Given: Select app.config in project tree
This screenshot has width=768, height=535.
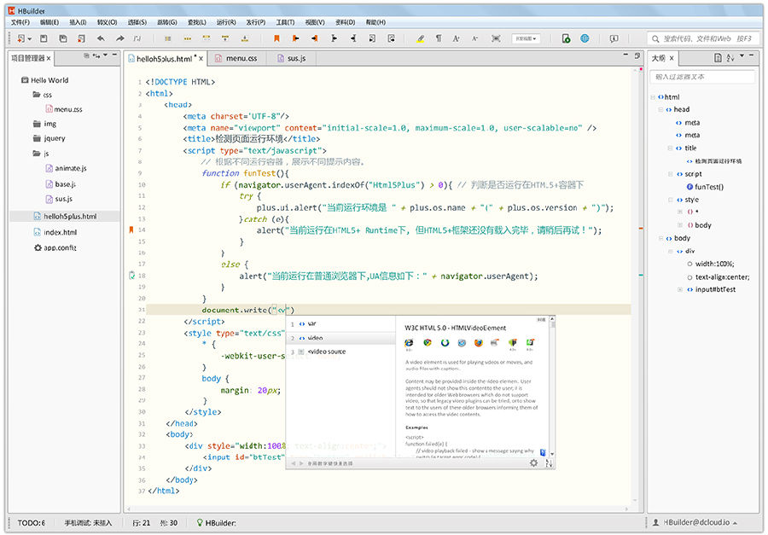Looking at the screenshot, I should pyautogui.click(x=55, y=247).
